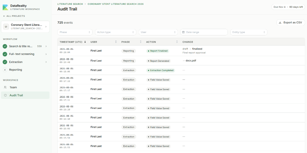
Task: Open the Phase filter dropdown
Action: (75, 32)
